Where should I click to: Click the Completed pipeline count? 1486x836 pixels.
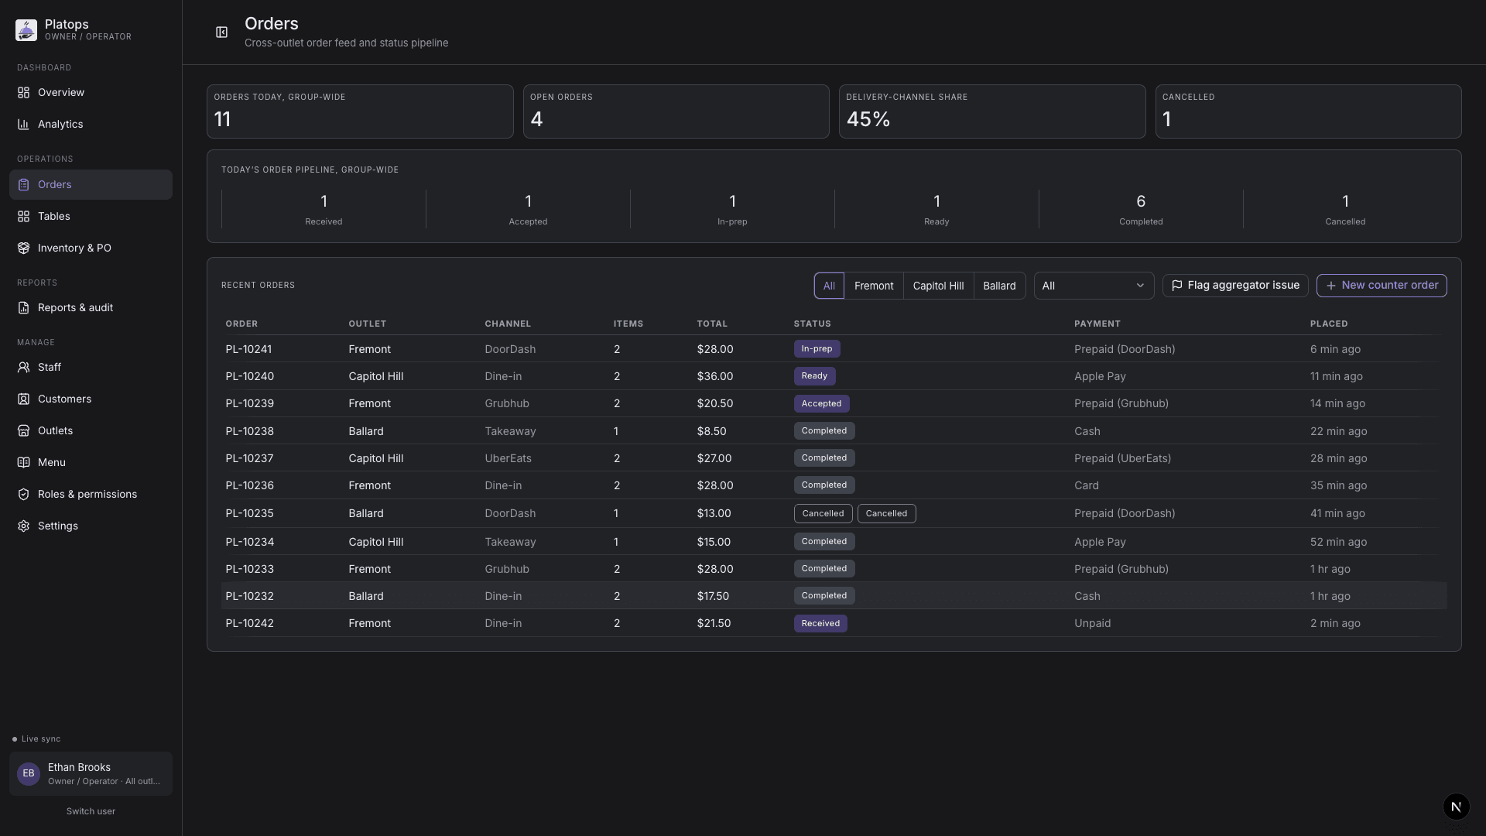(x=1141, y=202)
